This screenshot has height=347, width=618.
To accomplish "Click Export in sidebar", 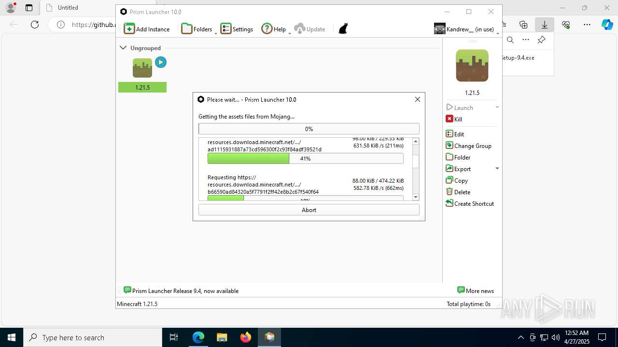I will 458,169.
